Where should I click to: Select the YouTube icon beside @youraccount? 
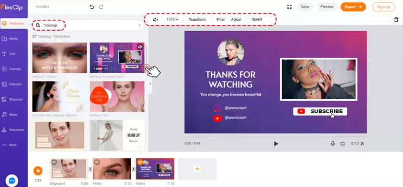pyautogui.click(x=218, y=118)
